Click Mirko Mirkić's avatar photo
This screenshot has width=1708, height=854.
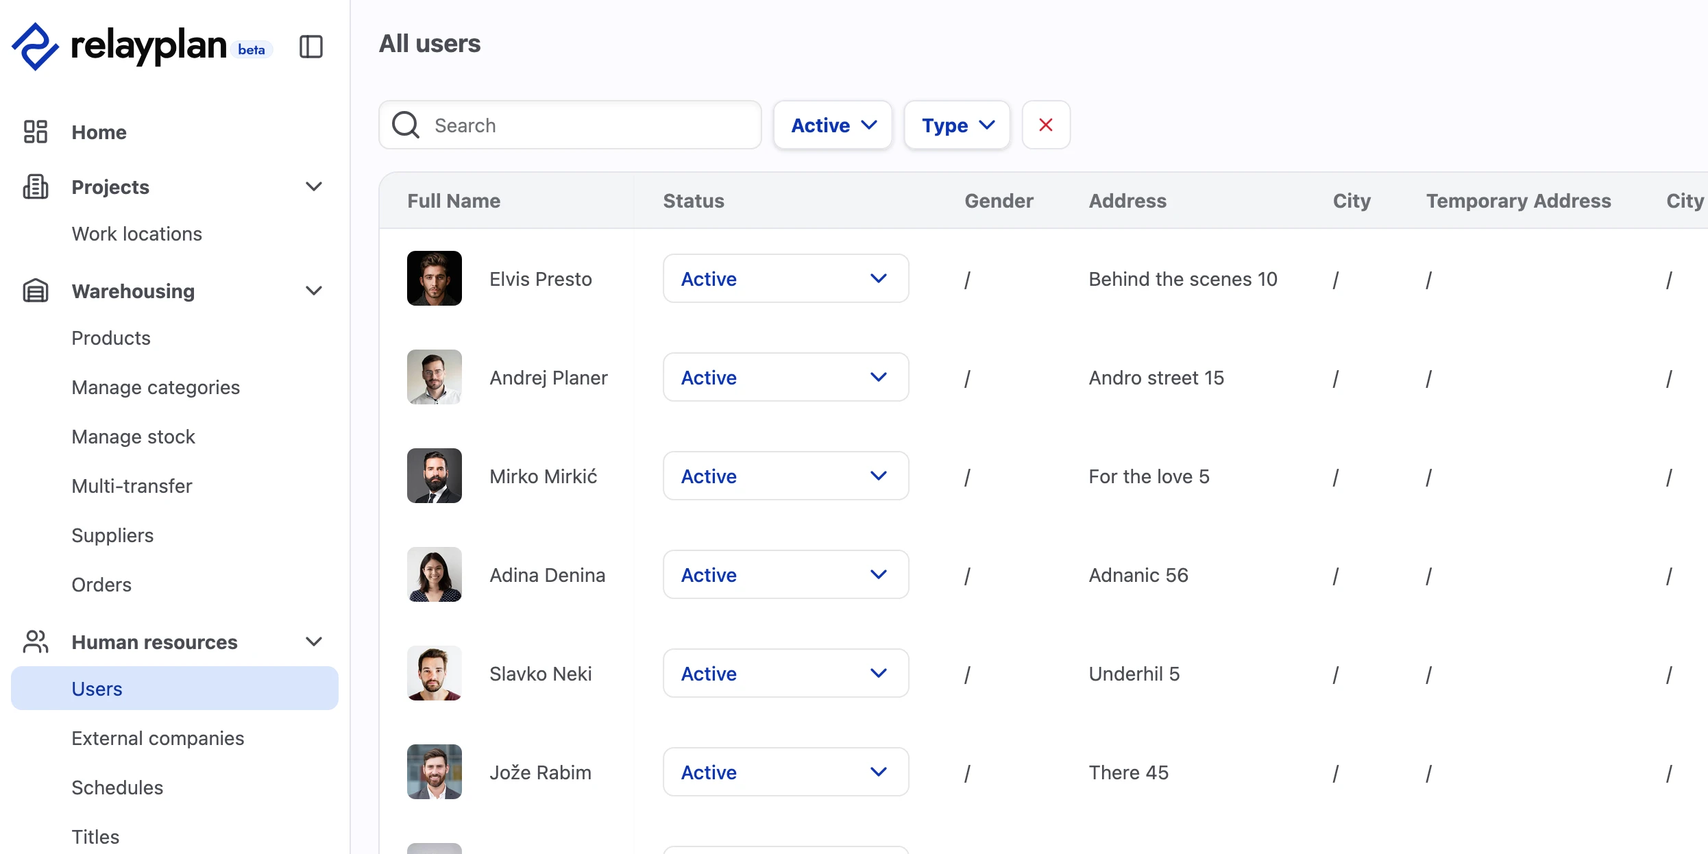coord(435,476)
